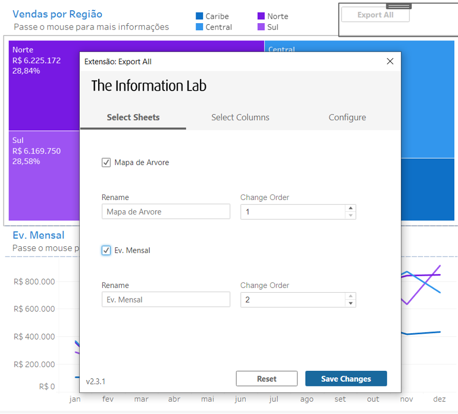This screenshot has height=414, width=458.
Task: Click the v2.3.1 version label
Action: [95, 382]
